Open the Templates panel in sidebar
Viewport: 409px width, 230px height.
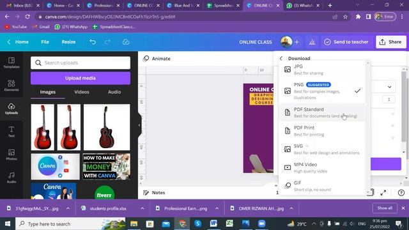[12, 63]
